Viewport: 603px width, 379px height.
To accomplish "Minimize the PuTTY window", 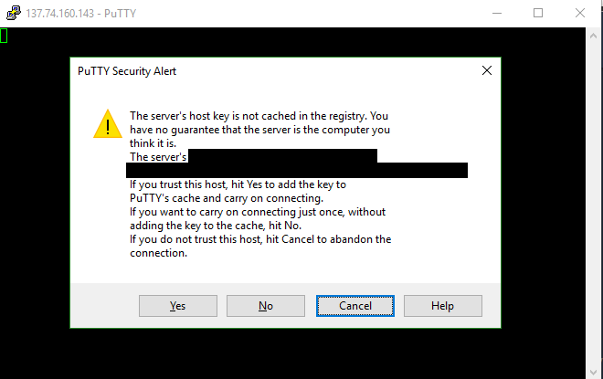I will pos(496,13).
